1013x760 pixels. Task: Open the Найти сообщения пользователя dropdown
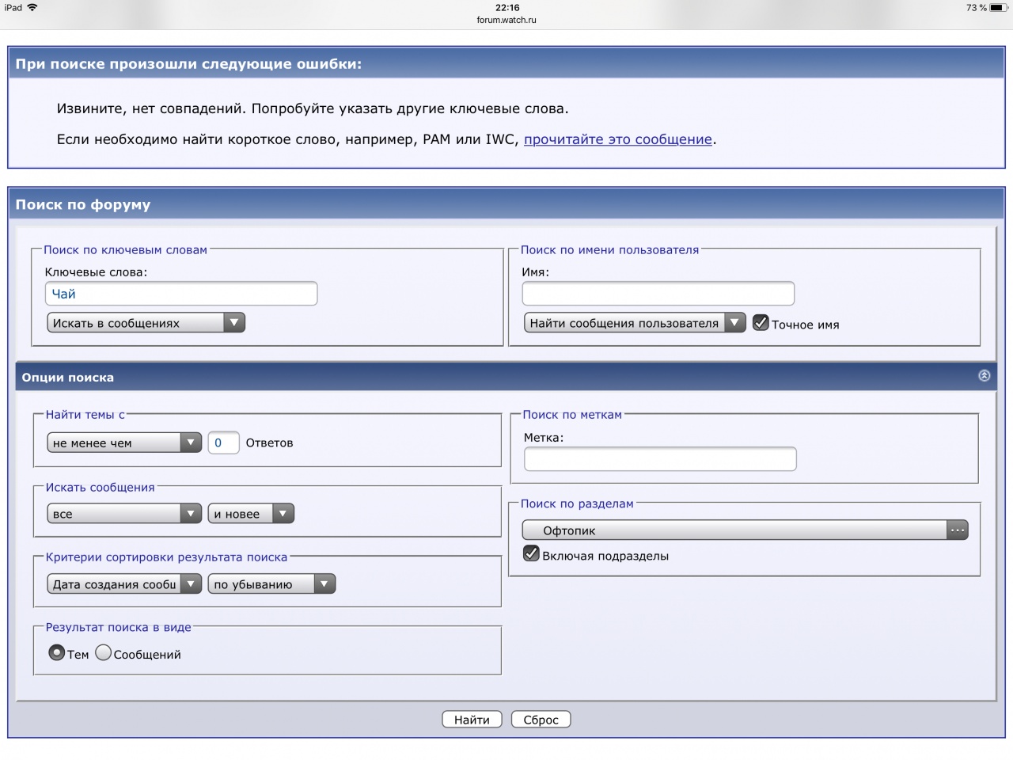(635, 323)
